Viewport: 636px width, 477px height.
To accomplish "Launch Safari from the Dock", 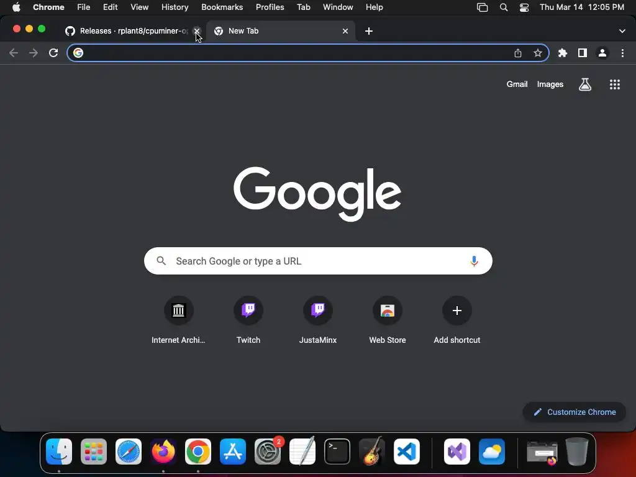I will click(129, 452).
